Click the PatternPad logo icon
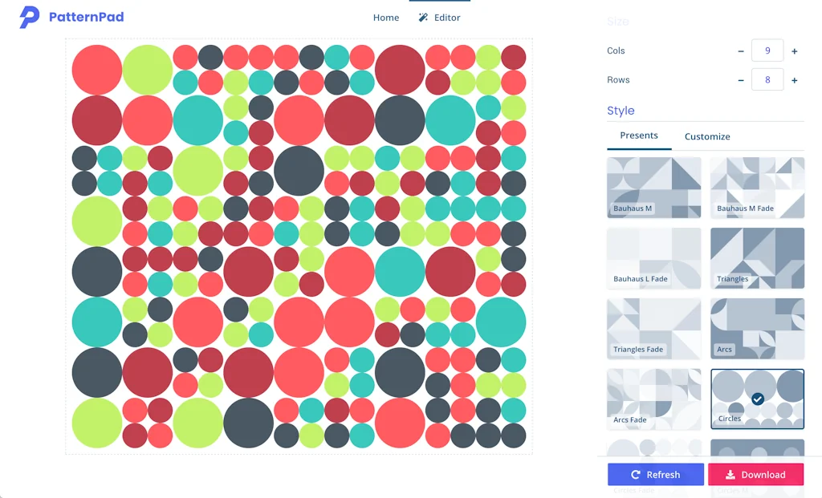The width and height of the screenshot is (822, 498). (x=31, y=17)
